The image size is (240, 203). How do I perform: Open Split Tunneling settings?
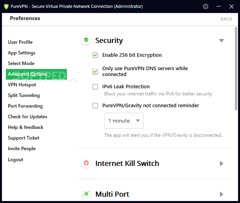[24, 95]
